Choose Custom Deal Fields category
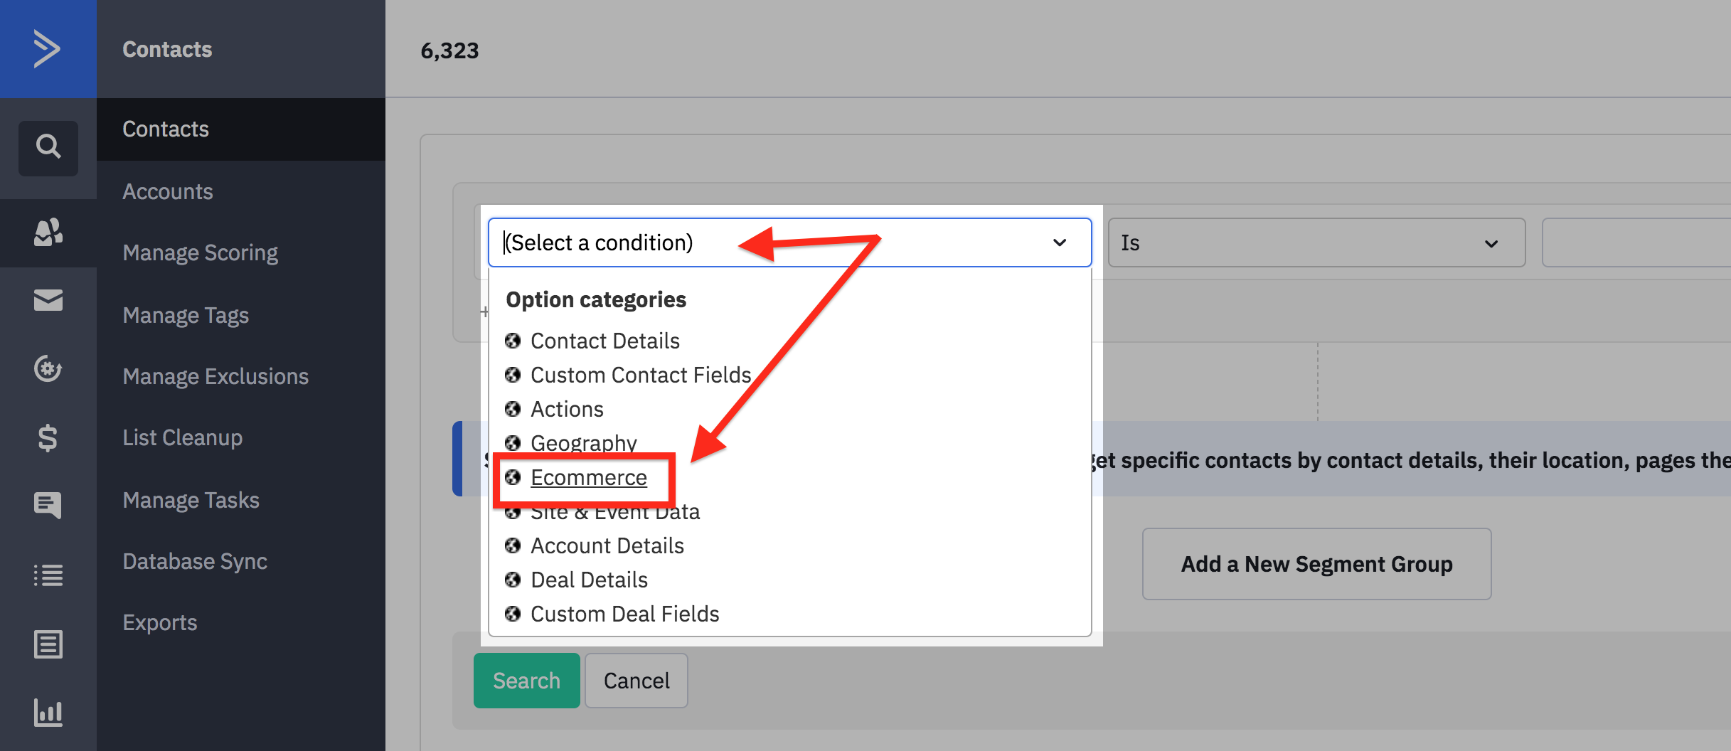The height and width of the screenshot is (751, 1731). [x=625, y=614]
